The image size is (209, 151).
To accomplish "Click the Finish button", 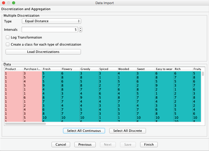I will click(x=149, y=144).
